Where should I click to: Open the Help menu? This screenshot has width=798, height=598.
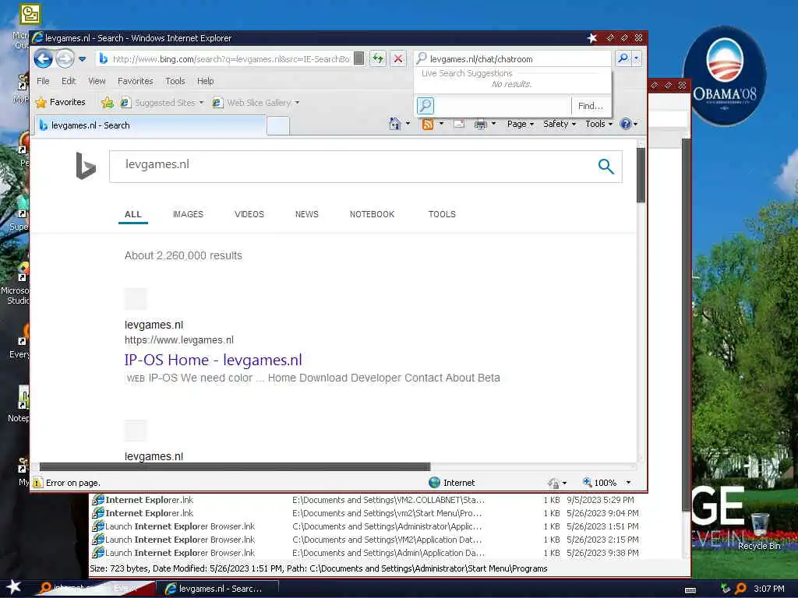[x=206, y=81]
